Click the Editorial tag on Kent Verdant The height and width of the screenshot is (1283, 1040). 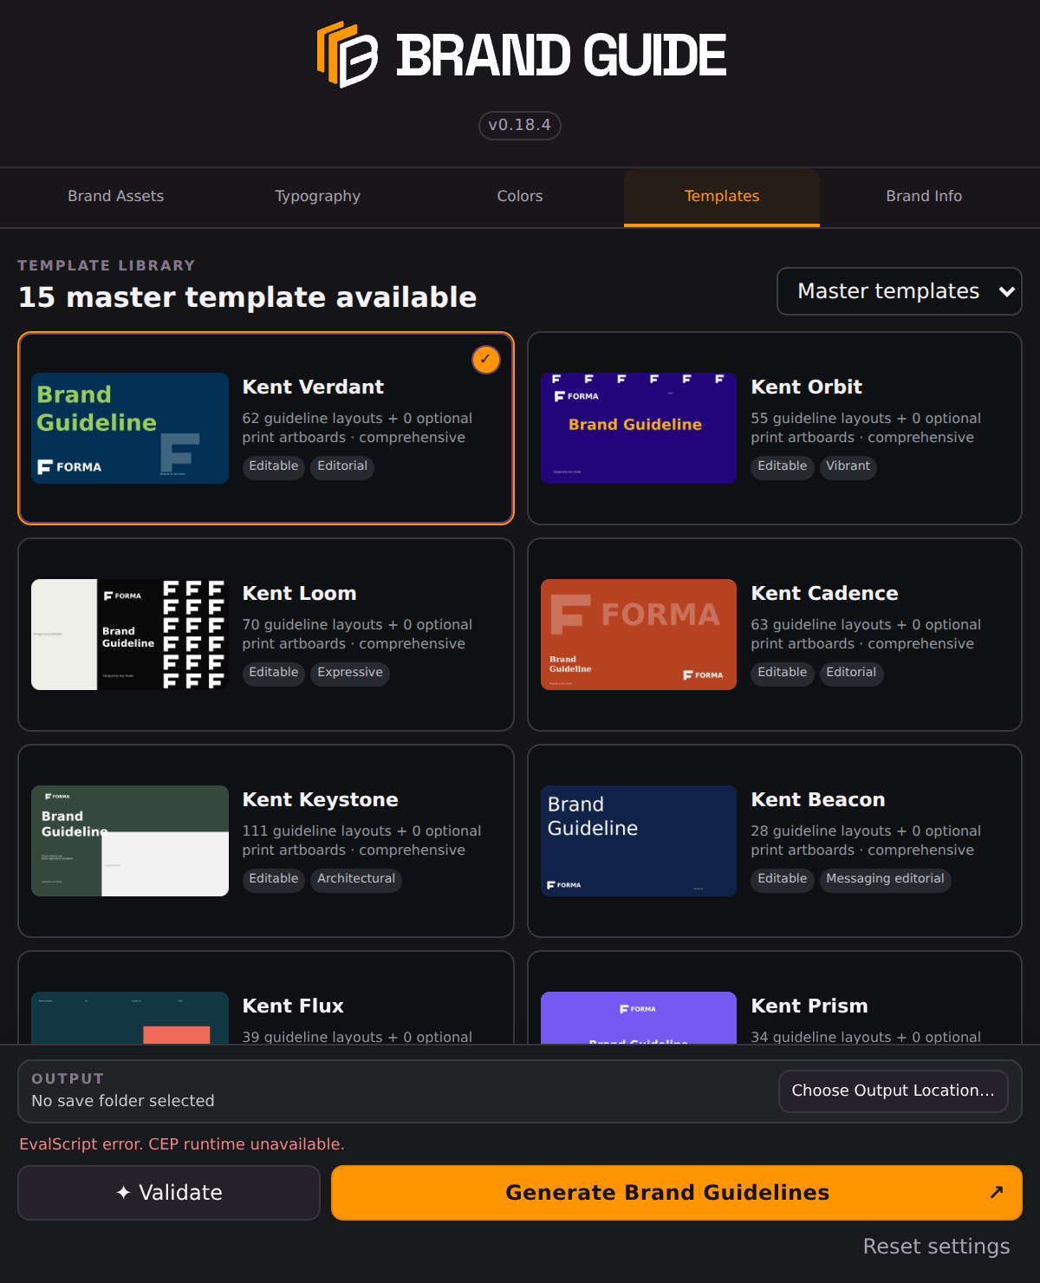click(x=342, y=466)
